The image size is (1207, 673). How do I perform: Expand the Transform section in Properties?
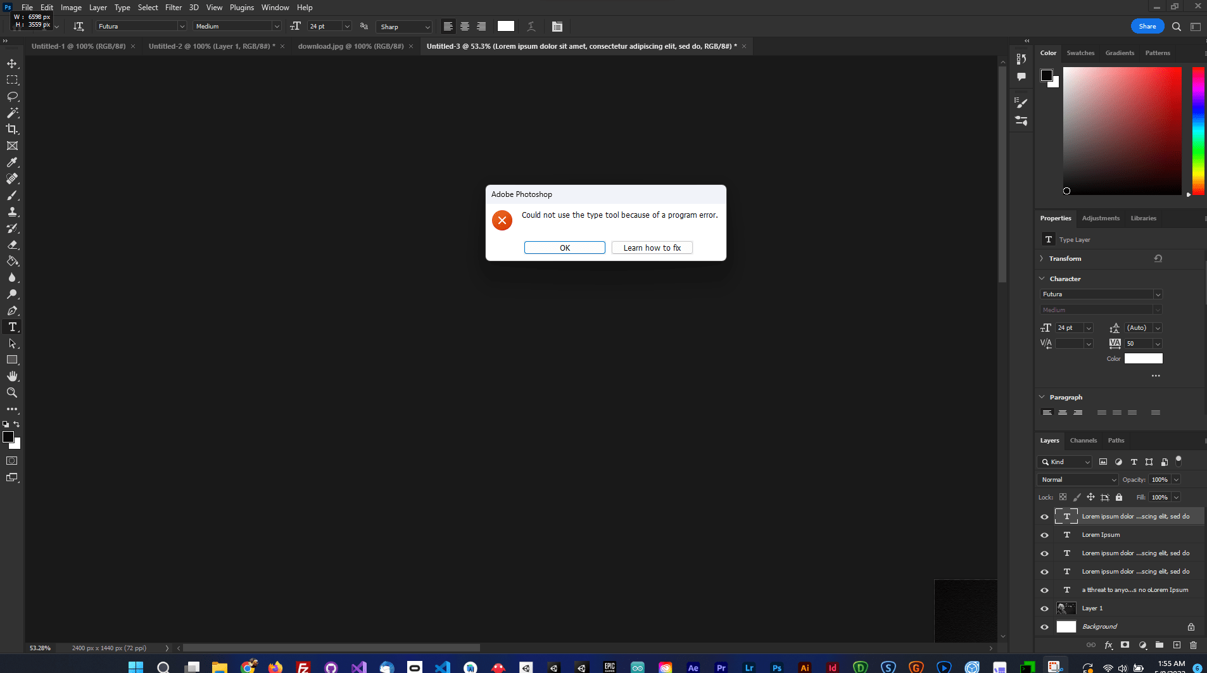point(1042,258)
